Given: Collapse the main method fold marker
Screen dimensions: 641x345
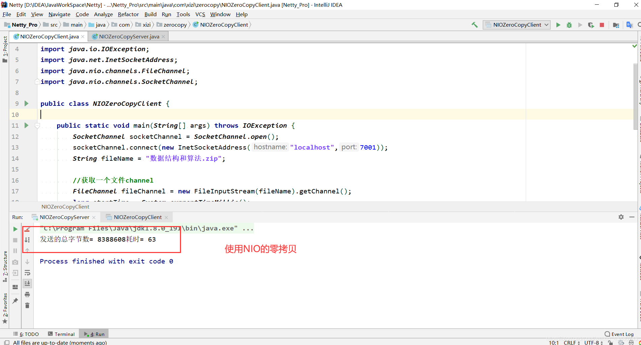Looking at the screenshot, I should point(37,126).
